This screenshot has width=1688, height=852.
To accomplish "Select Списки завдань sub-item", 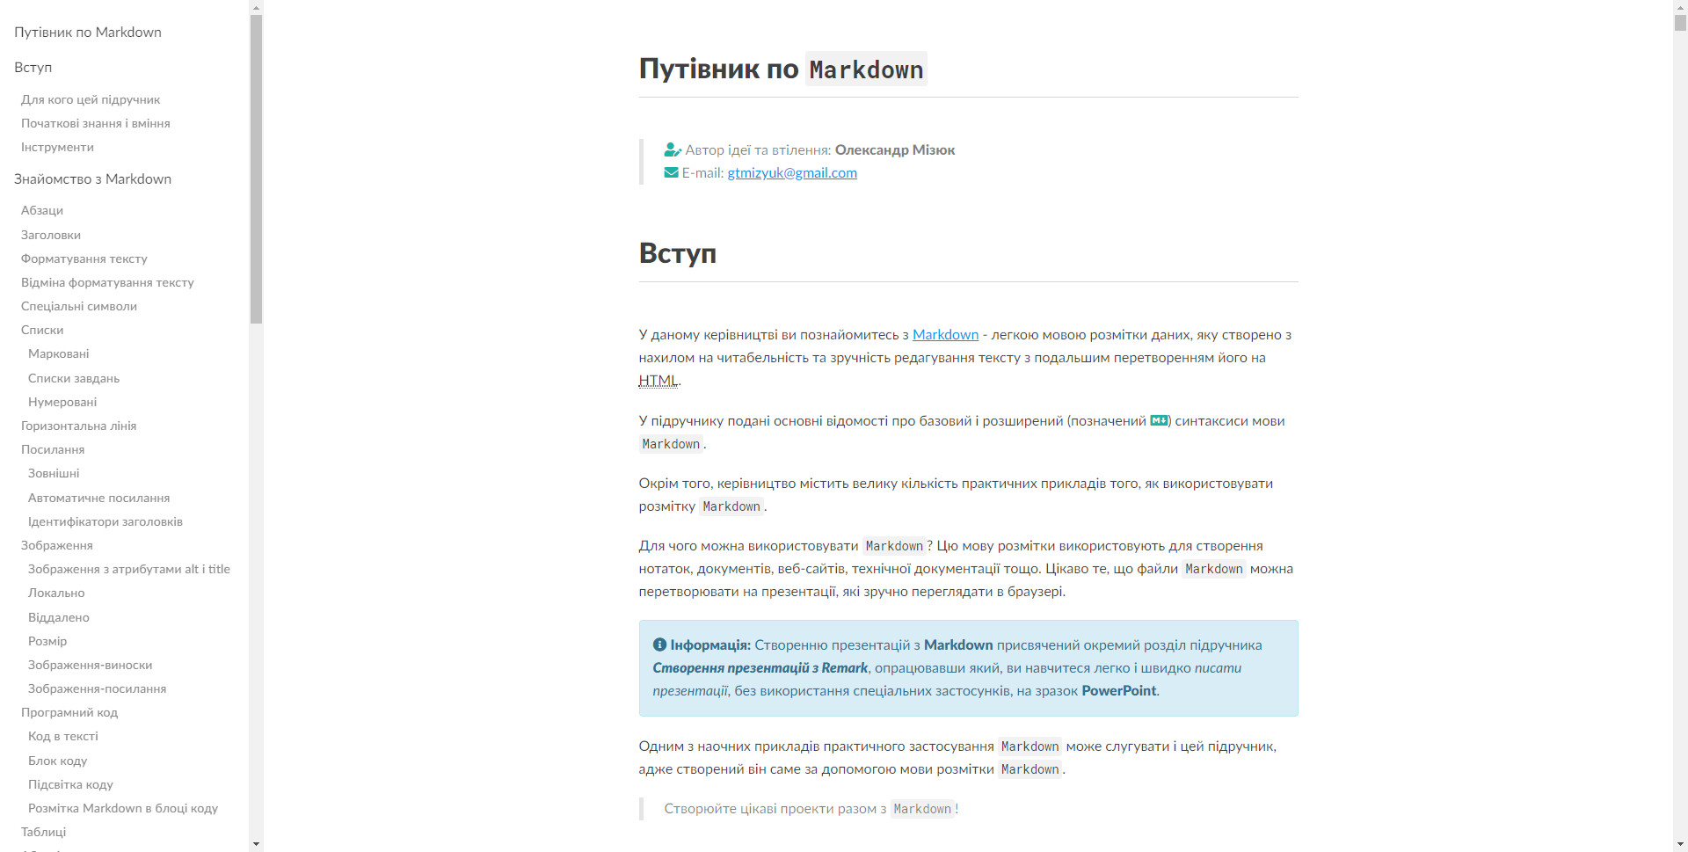I will point(74,378).
